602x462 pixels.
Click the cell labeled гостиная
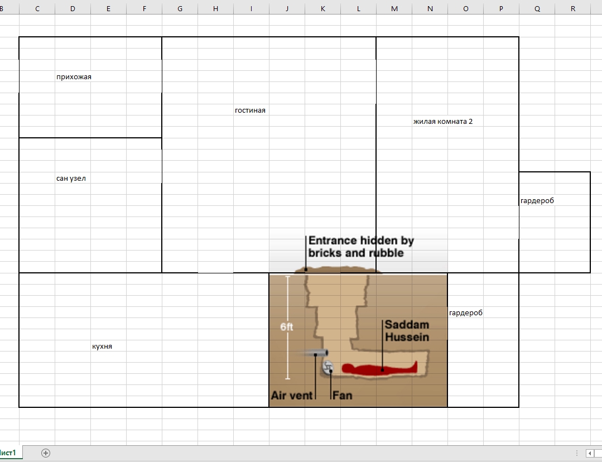tap(252, 110)
